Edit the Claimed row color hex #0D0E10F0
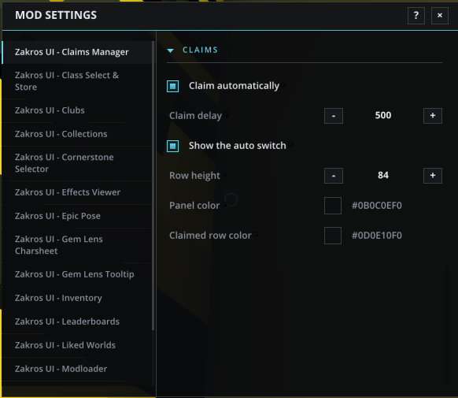The width and height of the screenshot is (458, 398). coord(376,236)
